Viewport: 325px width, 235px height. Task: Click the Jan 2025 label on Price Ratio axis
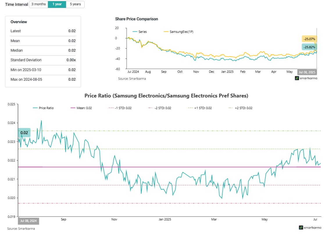(165, 219)
